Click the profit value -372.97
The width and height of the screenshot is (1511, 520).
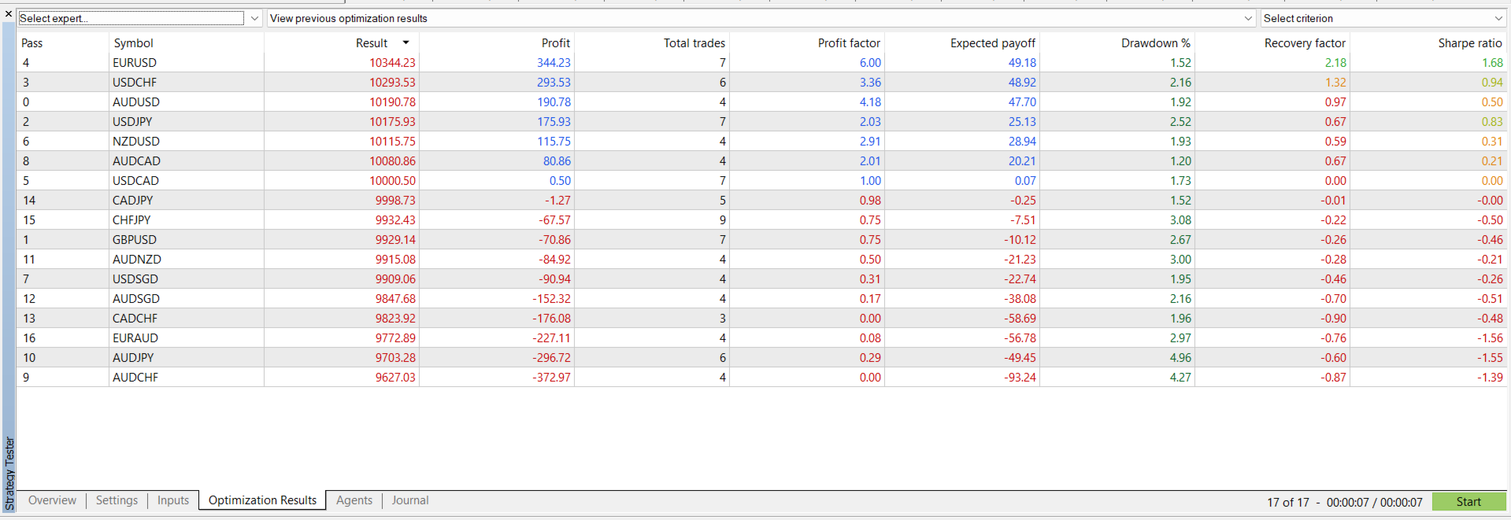pos(551,378)
